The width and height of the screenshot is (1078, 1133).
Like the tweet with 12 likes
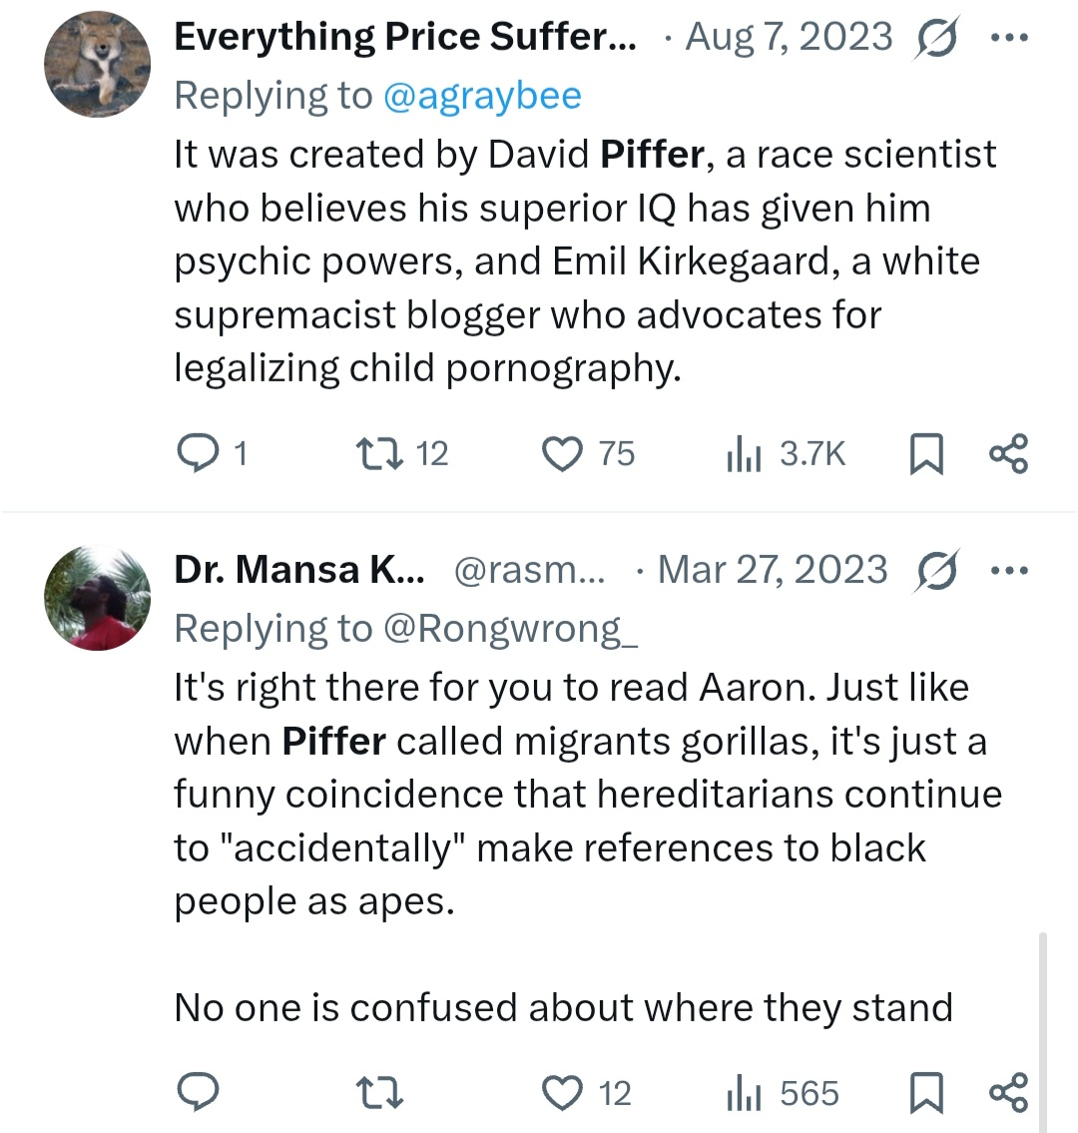click(562, 1093)
